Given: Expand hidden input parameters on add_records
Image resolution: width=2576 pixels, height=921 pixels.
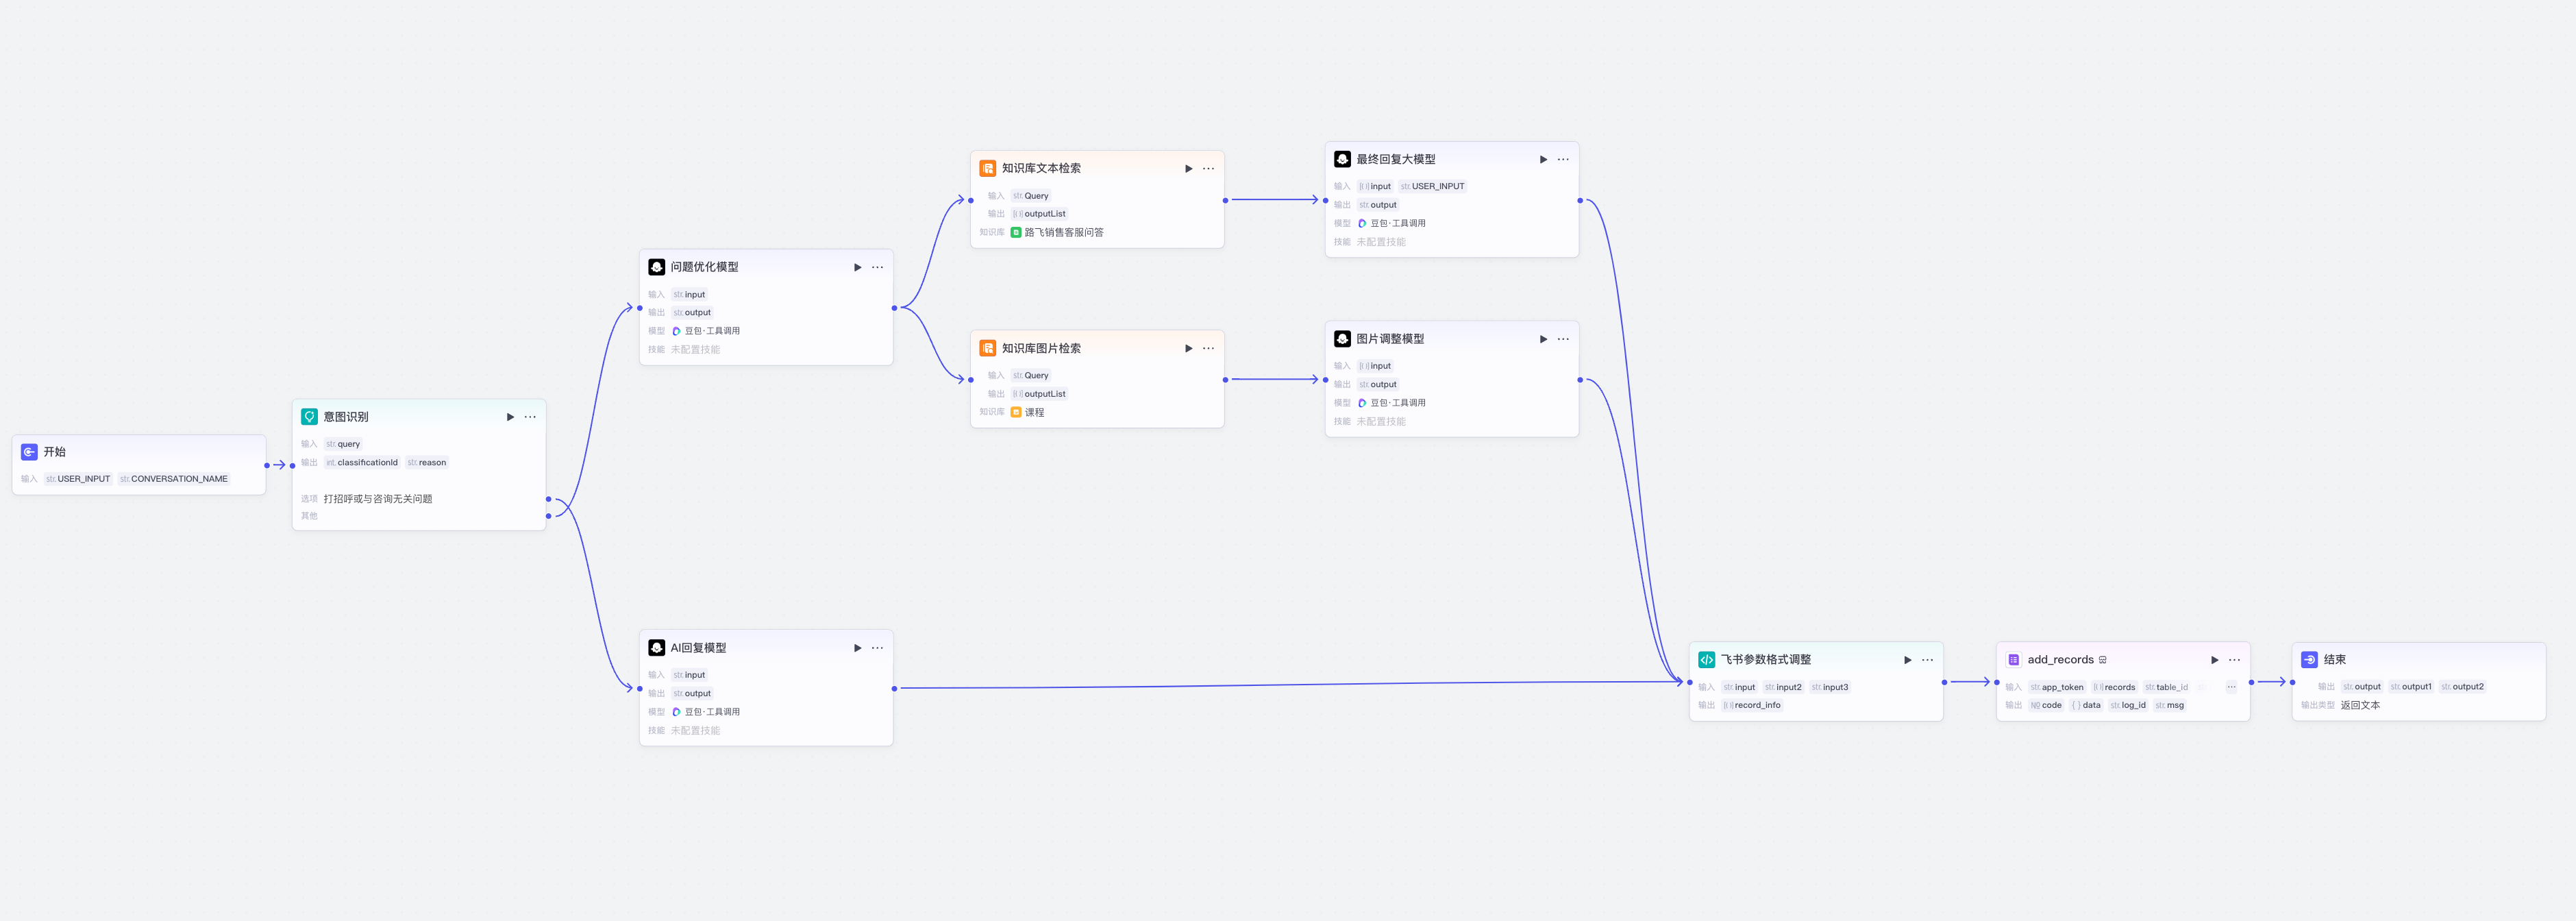Looking at the screenshot, I should coord(2231,687).
